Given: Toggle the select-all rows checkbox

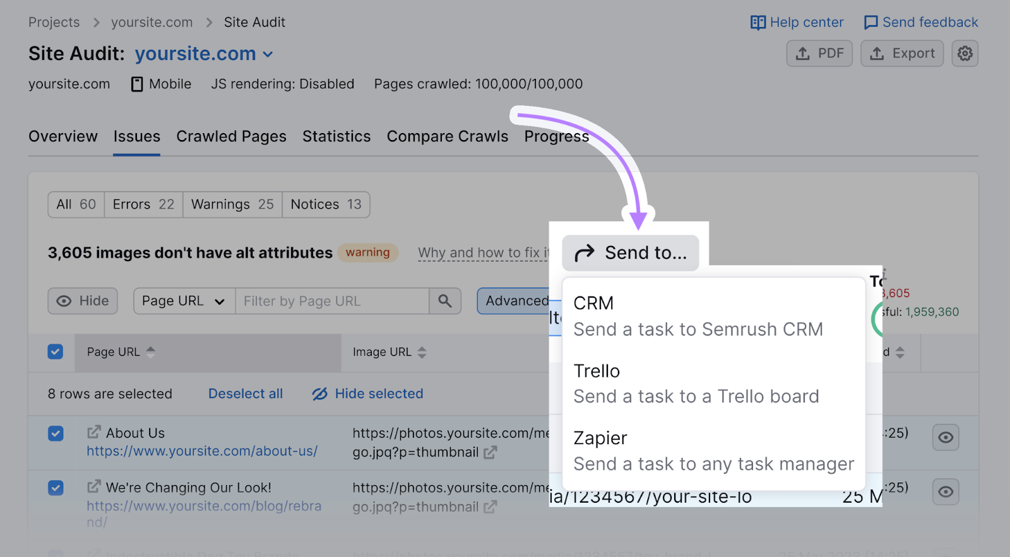Looking at the screenshot, I should tap(56, 352).
